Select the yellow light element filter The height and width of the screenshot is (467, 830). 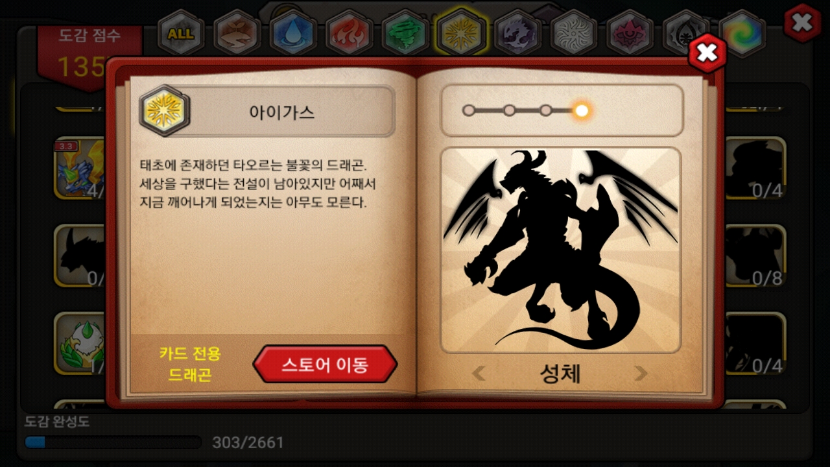coord(462,32)
